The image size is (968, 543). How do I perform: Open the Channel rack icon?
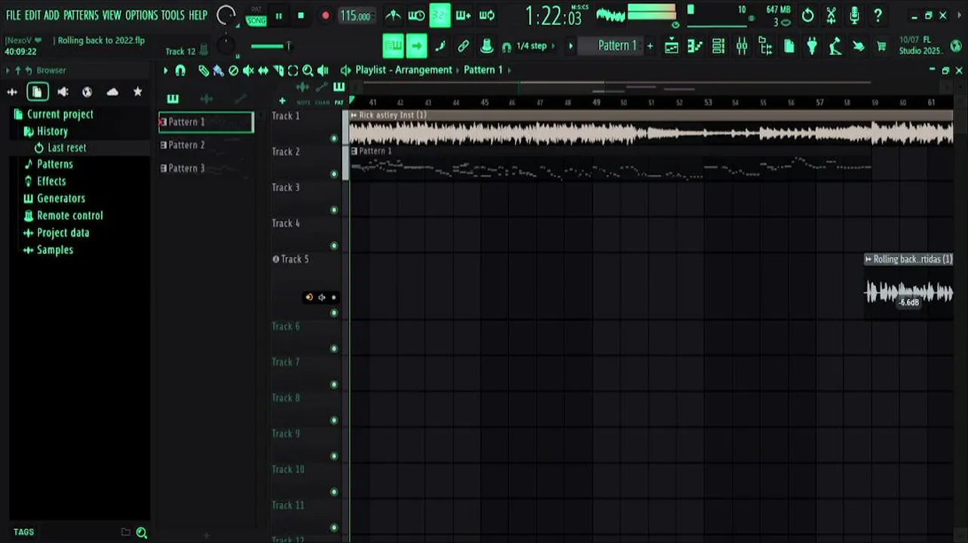pyautogui.click(x=718, y=46)
